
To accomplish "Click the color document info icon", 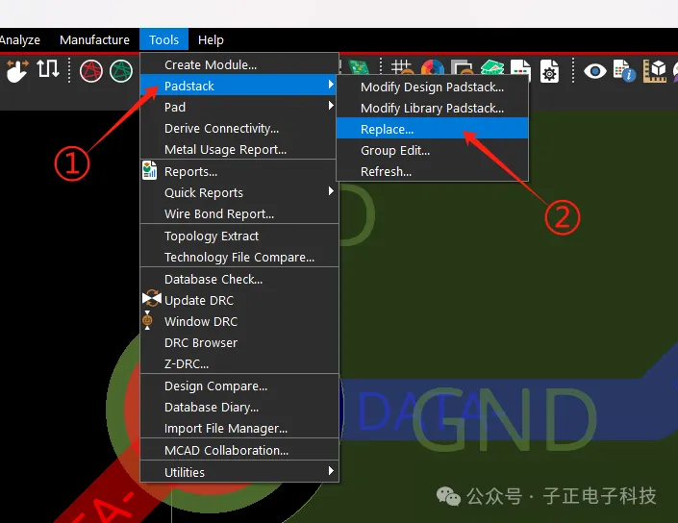I will (624, 71).
